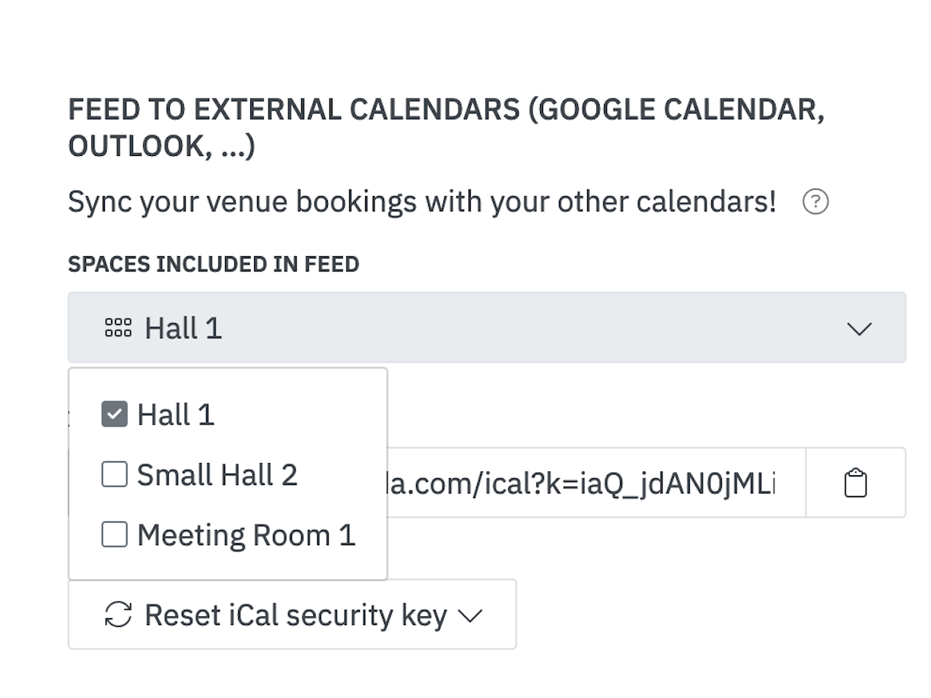Click the feed to external calendars heading
This screenshot has height=698, width=931.
tap(446, 128)
